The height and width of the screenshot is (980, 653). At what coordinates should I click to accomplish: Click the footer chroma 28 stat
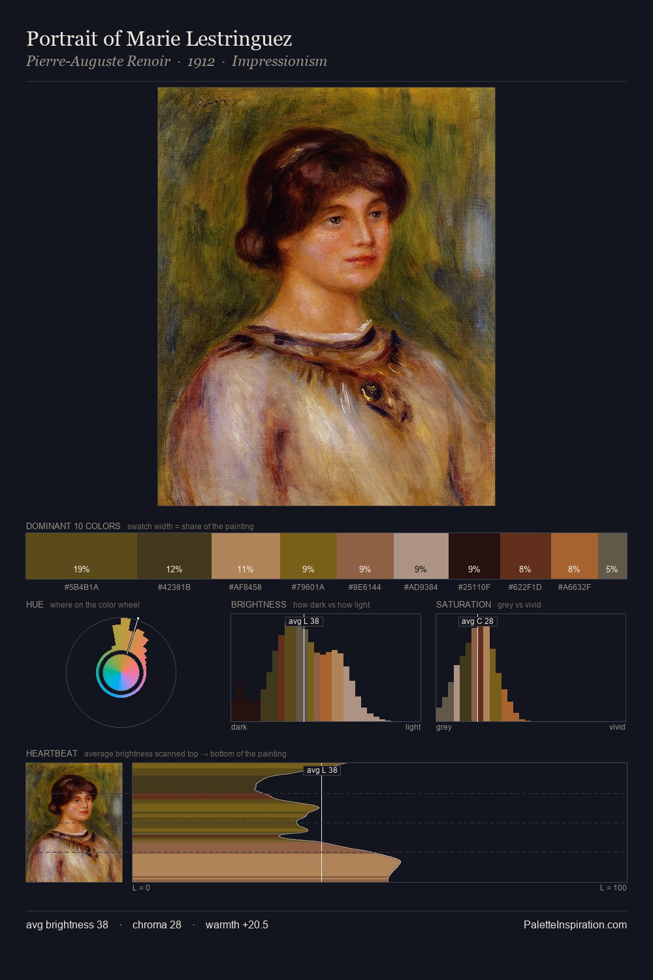157,924
